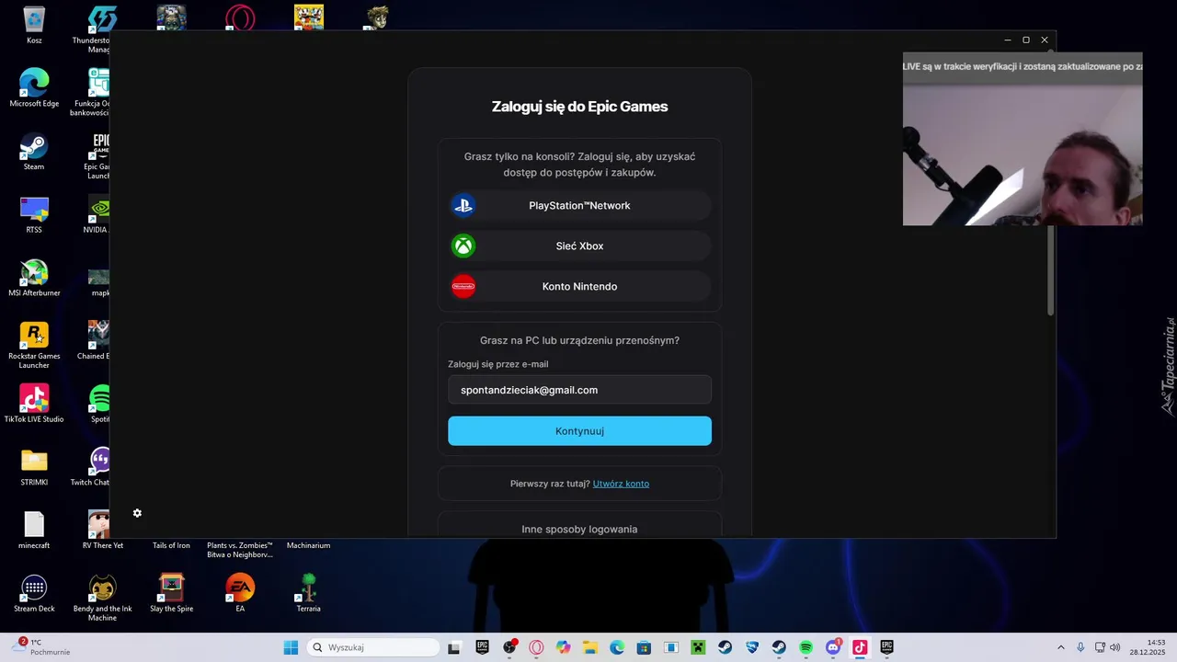Open the Windows Start menu
1177x662 pixels.
pyautogui.click(x=291, y=647)
